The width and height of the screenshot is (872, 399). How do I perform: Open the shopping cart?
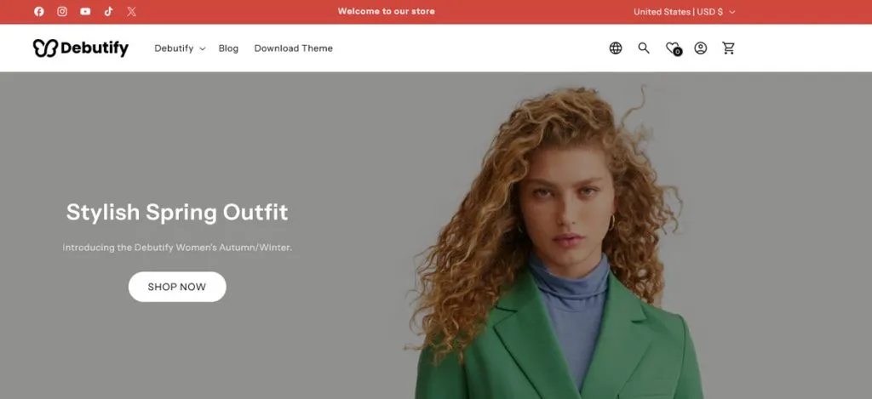(x=728, y=48)
